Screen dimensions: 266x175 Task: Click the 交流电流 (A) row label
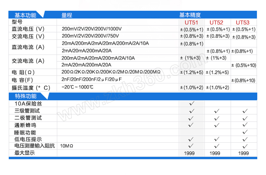click(28, 61)
